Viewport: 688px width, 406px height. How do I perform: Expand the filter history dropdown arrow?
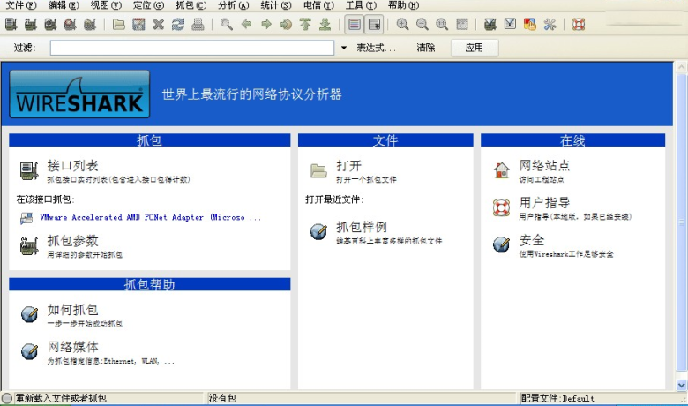click(x=344, y=48)
